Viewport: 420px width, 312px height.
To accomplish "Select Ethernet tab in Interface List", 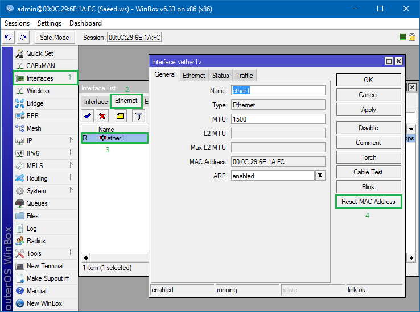I will (126, 101).
